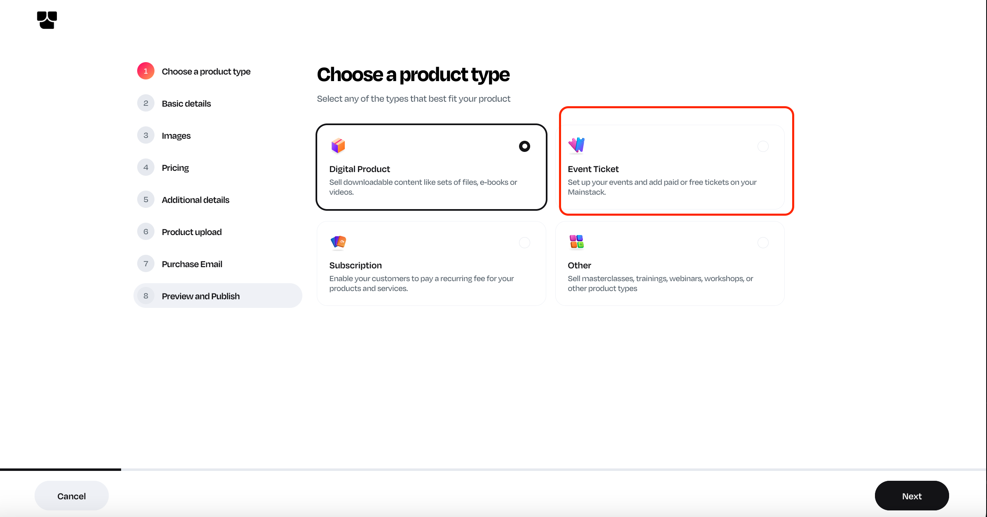Open the Product upload step

click(x=192, y=232)
